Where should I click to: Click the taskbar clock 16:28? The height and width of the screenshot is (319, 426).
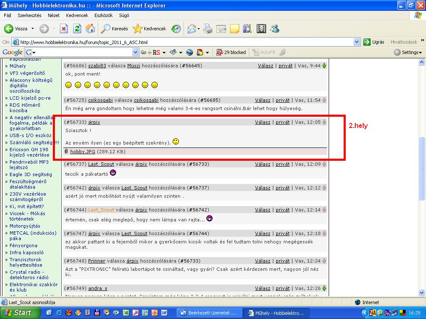tap(414, 313)
